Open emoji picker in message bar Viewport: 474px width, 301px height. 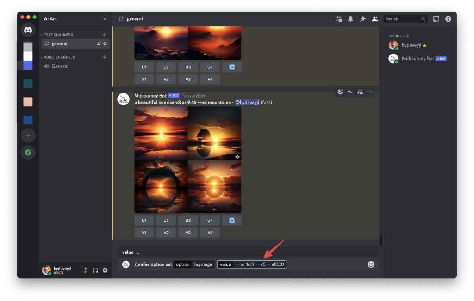click(x=371, y=264)
